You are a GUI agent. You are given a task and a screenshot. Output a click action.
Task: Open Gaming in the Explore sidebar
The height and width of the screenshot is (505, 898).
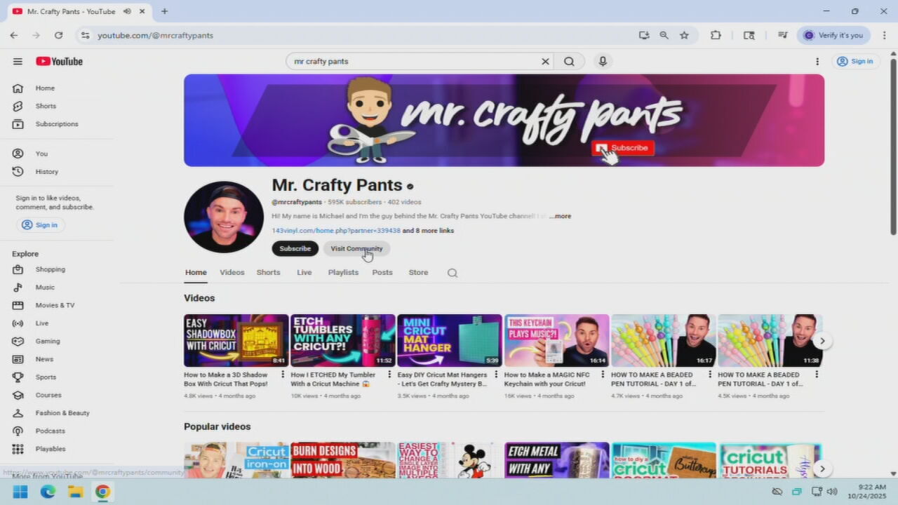tap(47, 341)
